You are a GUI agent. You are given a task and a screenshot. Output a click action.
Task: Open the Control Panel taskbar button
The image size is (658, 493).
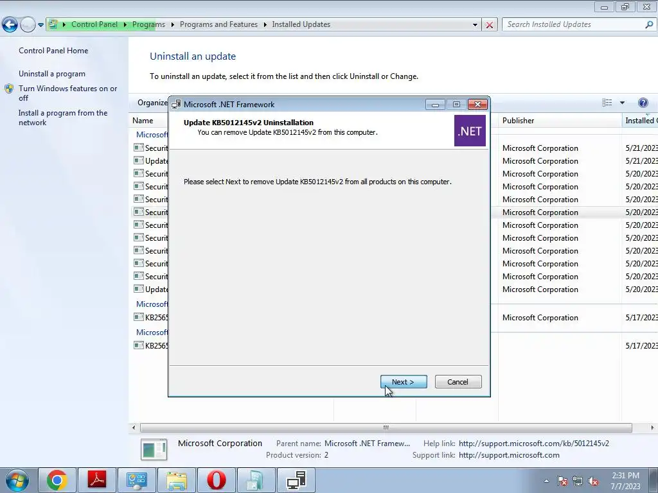[137, 480]
